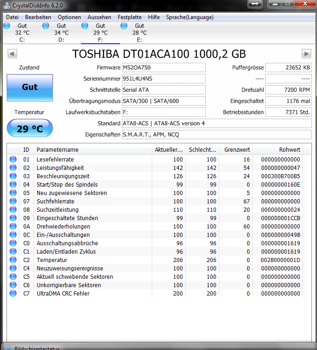Image resolution: width=317 pixels, height=350 pixels.
Task: Click status orb of Start/Stop des Spindels
Action: 13,184
